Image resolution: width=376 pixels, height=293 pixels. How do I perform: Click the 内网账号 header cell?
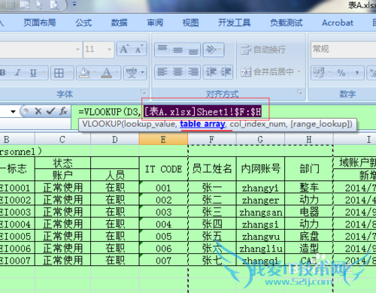click(x=260, y=168)
